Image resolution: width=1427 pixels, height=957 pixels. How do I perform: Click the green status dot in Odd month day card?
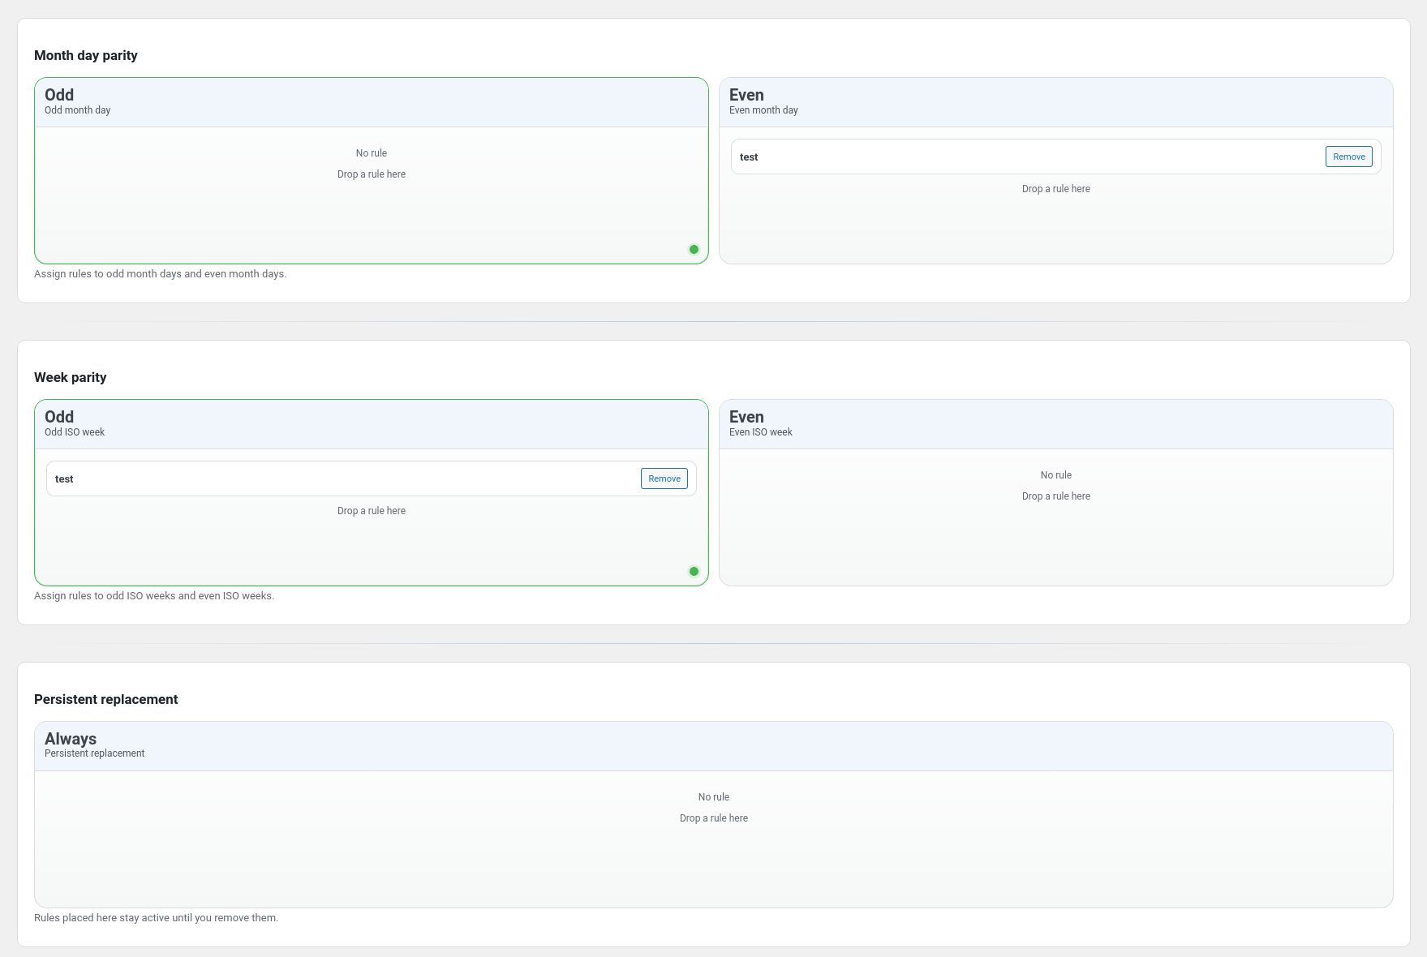[694, 249]
